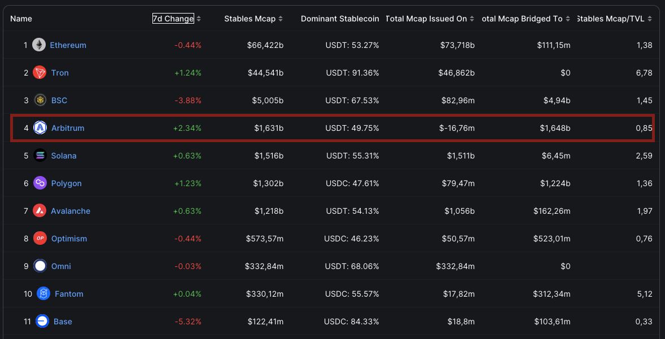Click Fantom's USDC: 55.57% dominance cell
665x339 pixels.
(x=352, y=294)
